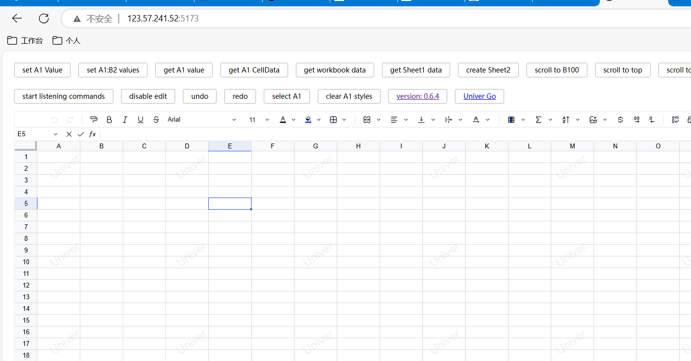The height and width of the screenshot is (361, 691).
Task: Open the E5 name box dropdown
Action: 55,134
